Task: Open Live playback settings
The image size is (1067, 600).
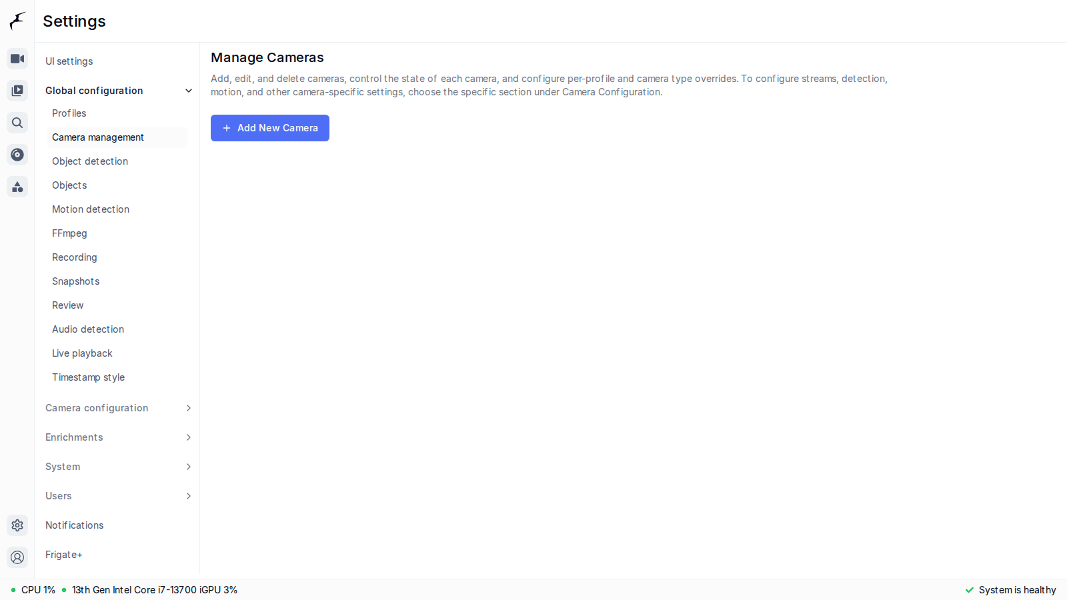Action: pyautogui.click(x=117, y=353)
